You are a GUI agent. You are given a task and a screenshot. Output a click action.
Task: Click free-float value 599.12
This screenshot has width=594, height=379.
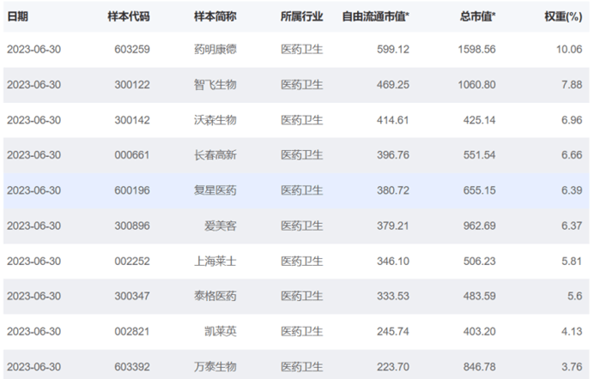393,49
